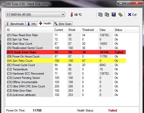Click the ID column header
Image resolution: width=144 pixels, height=113 pixels.
point(29,30)
